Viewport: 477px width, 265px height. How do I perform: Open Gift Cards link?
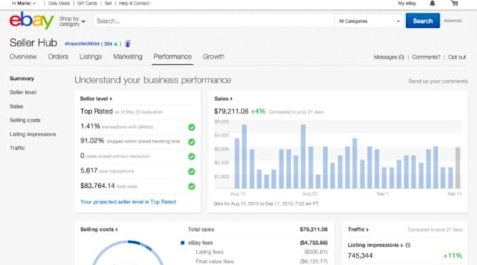pyautogui.click(x=87, y=4)
